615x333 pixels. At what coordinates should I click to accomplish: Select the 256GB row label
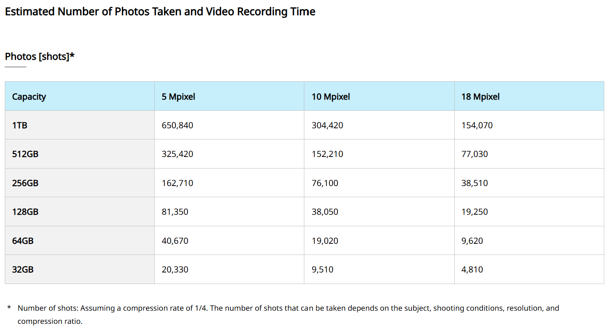[x=25, y=183]
